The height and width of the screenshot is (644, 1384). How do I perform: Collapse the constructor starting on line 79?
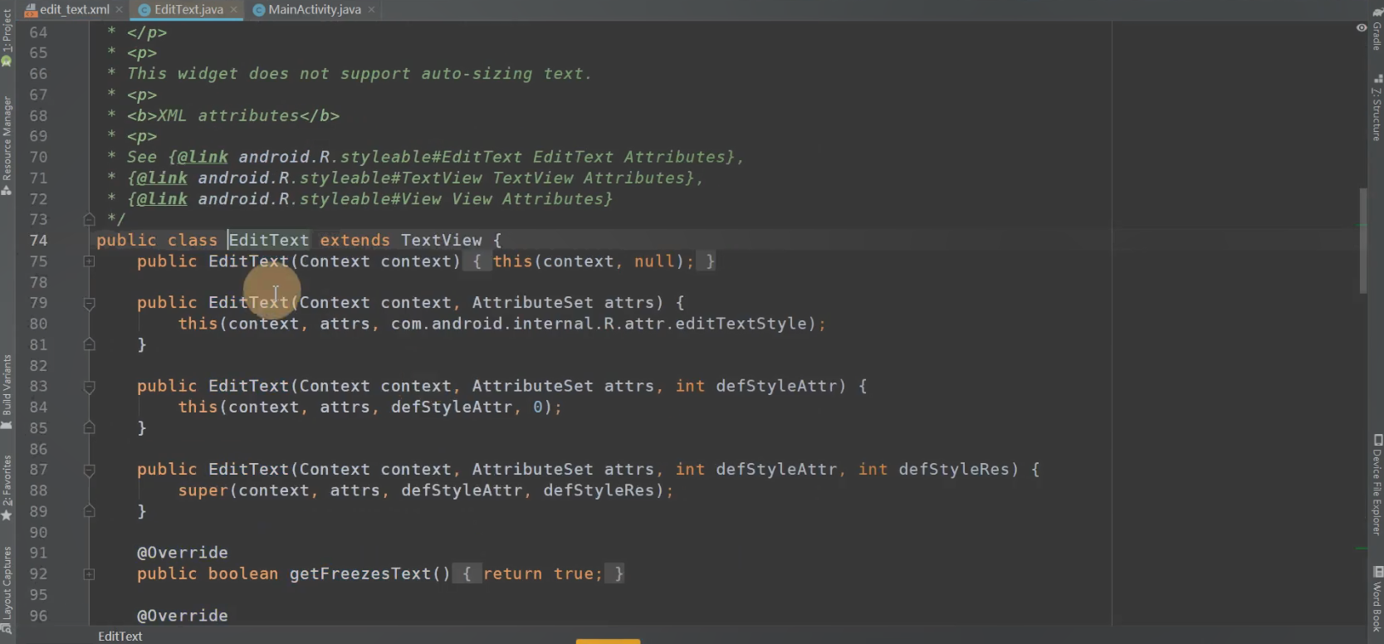point(89,304)
